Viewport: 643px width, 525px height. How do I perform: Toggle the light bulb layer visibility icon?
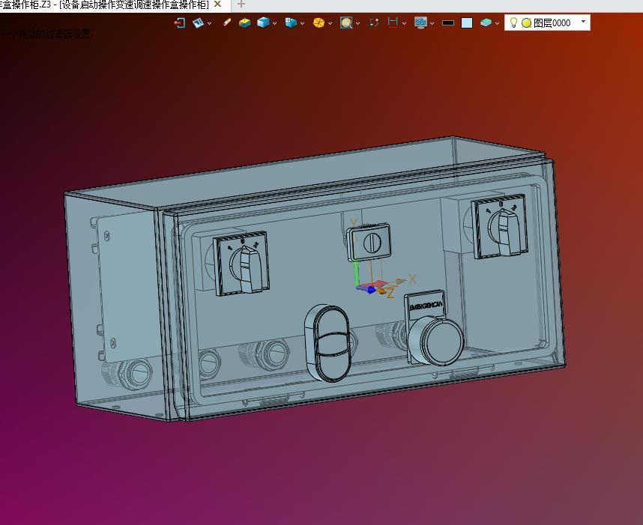click(x=513, y=22)
